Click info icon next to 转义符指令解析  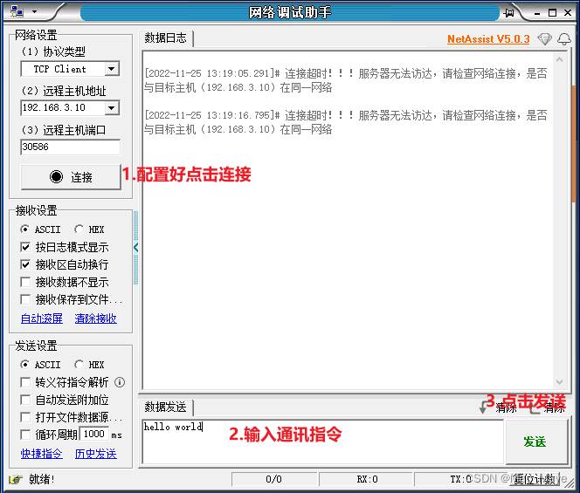[x=120, y=382]
